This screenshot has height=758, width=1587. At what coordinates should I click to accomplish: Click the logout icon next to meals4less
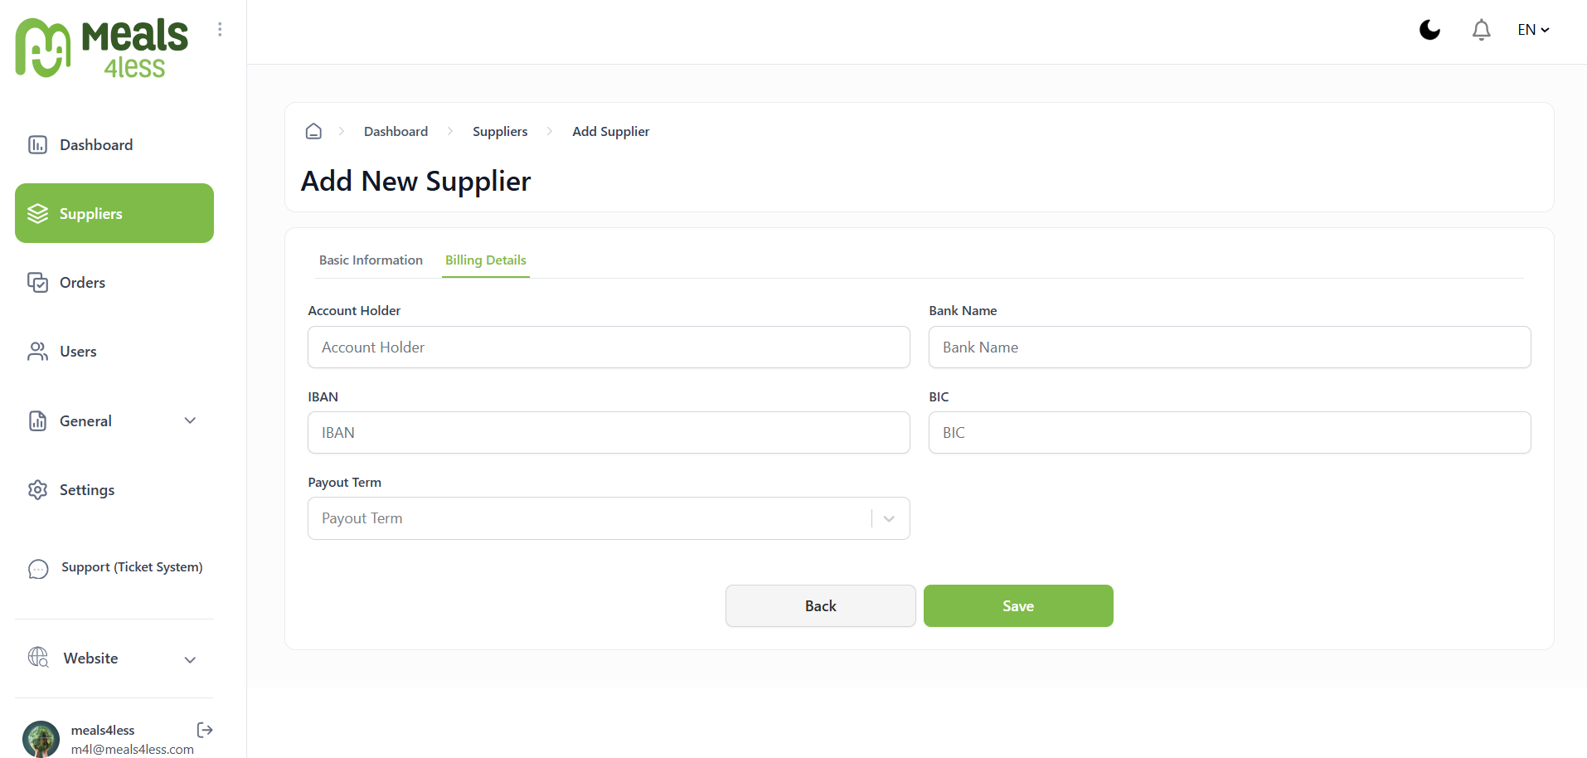(x=205, y=730)
